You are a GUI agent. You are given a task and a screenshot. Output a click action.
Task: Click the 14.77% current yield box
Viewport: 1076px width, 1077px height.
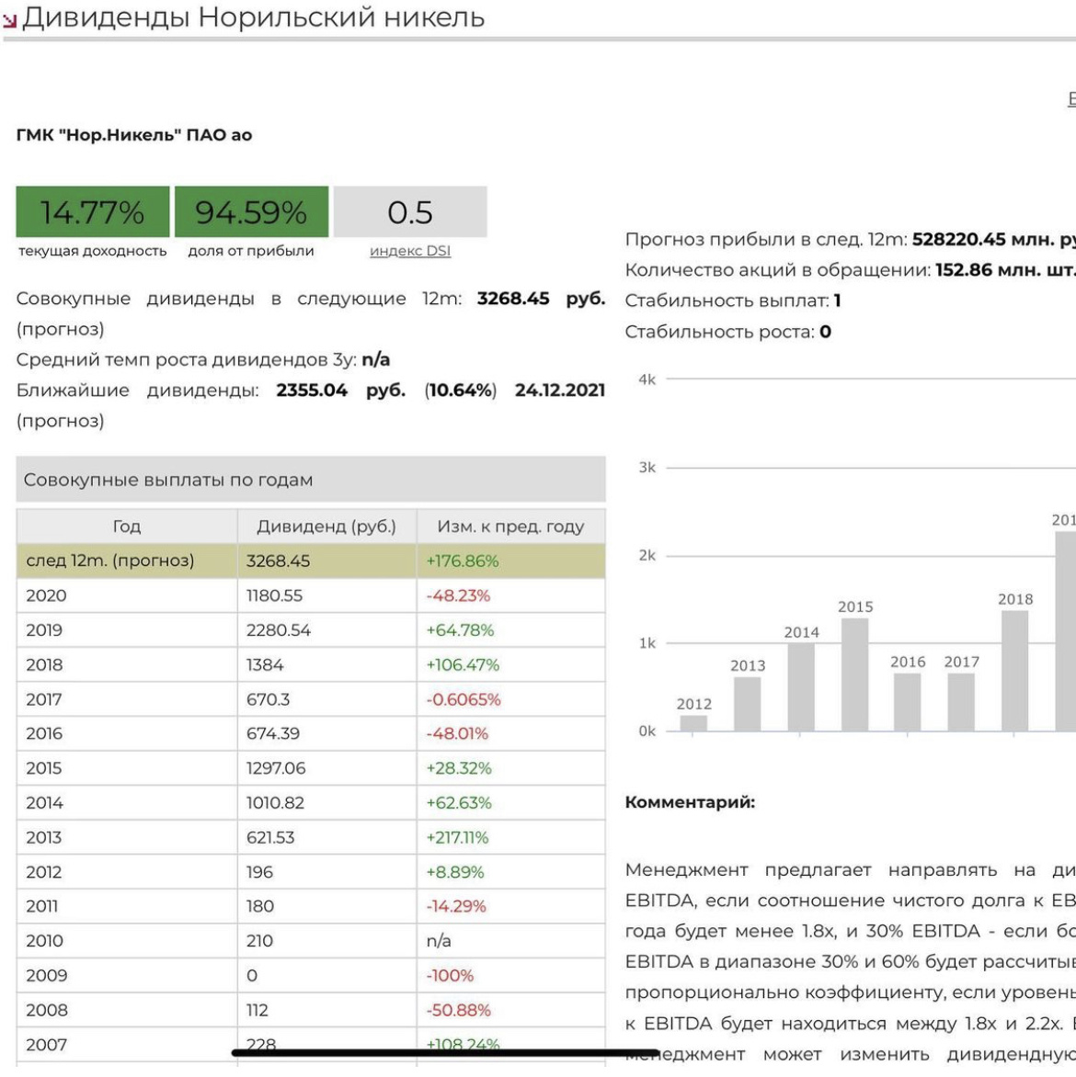(x=93, y=211)
